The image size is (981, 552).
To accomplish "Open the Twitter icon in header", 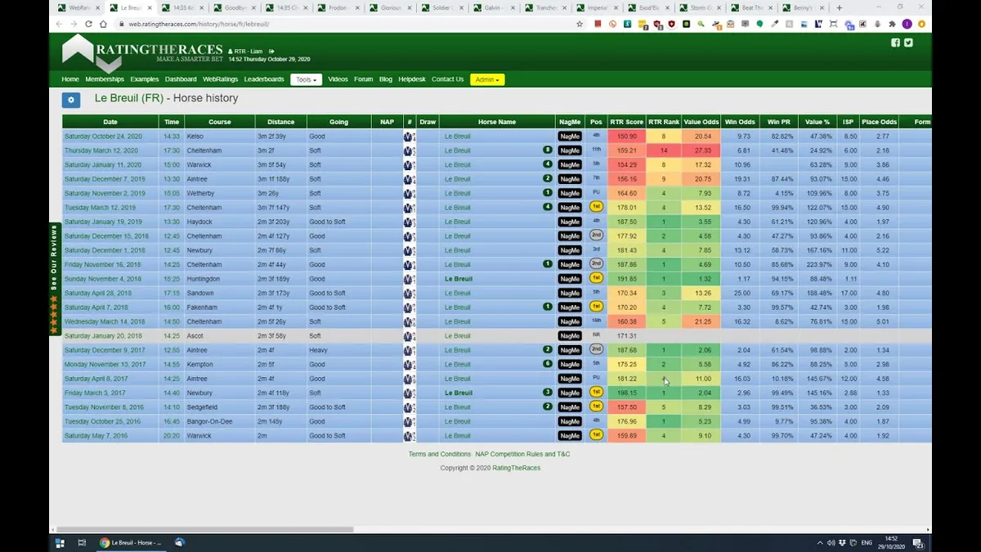I will [x=908, y=43].
